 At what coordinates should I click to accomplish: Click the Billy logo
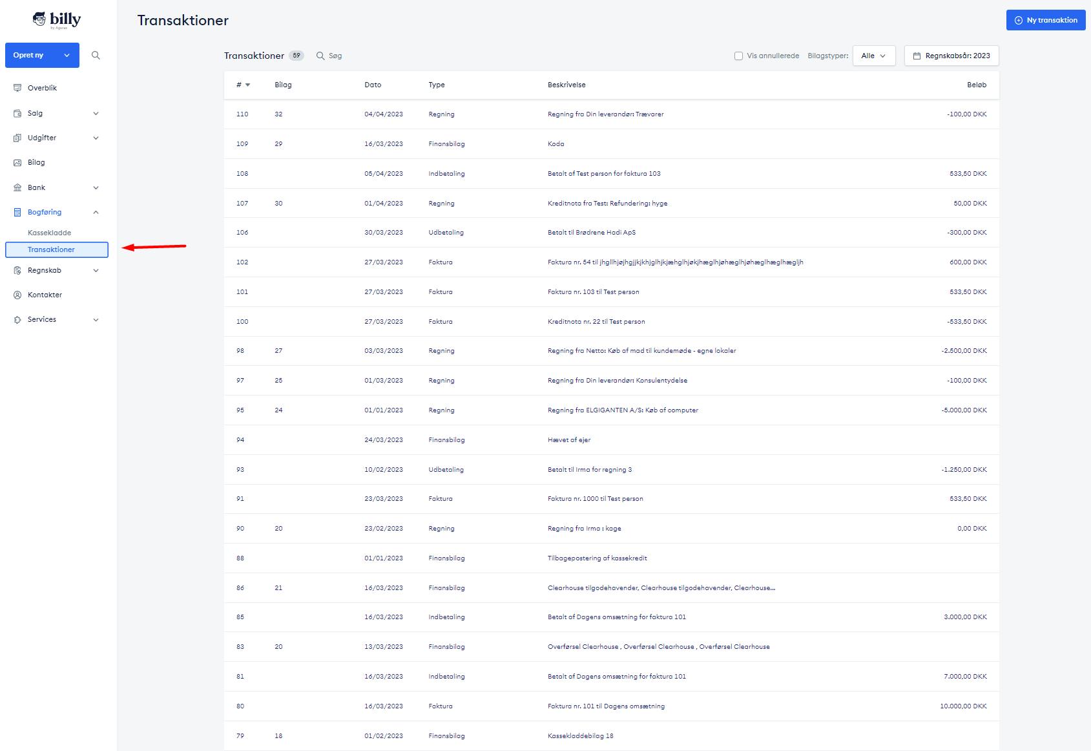pos(57,20)
